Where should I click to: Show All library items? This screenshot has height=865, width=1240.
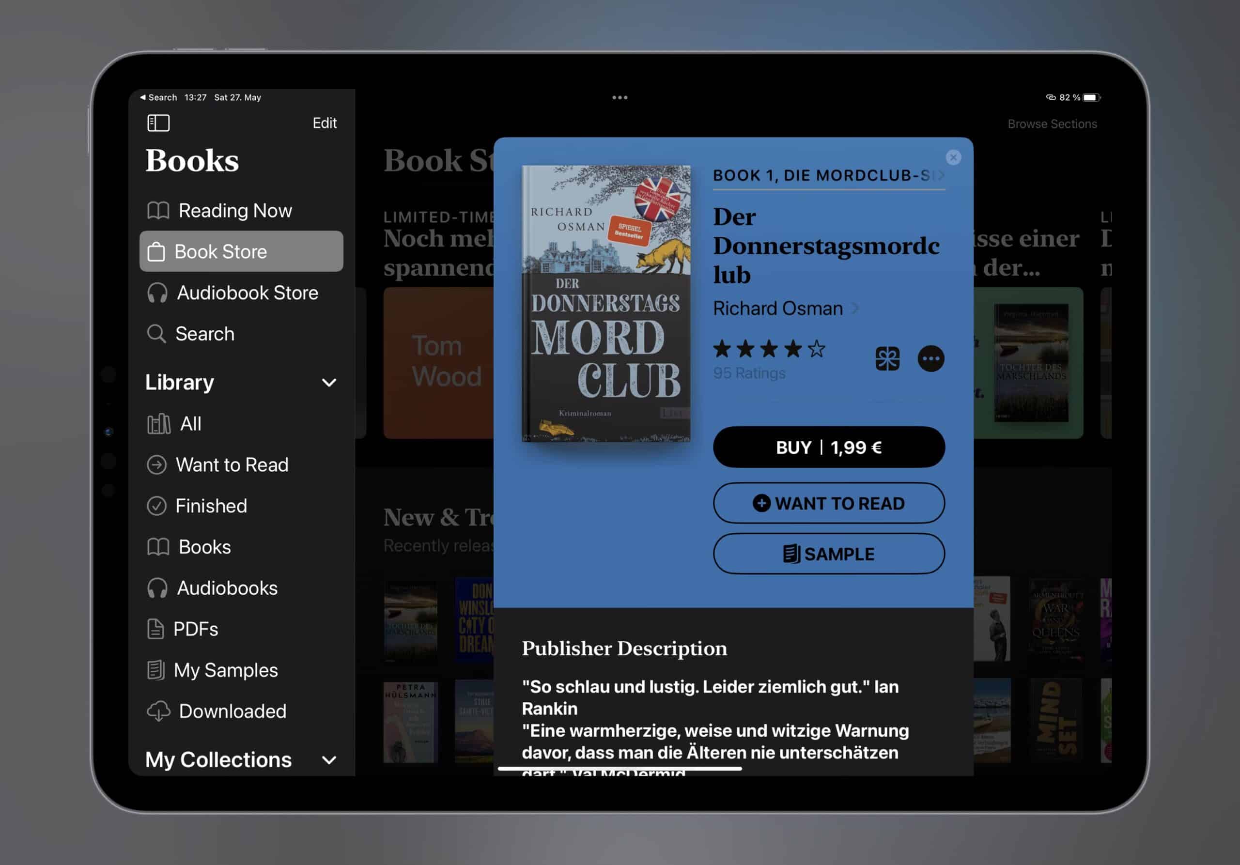pyautogui.click(x=241, y=424)
